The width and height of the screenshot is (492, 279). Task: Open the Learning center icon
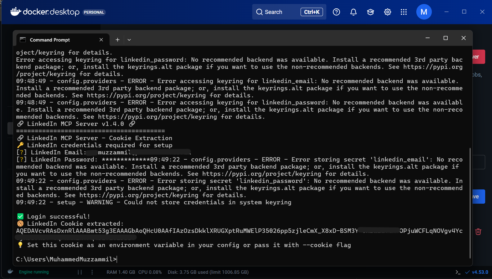coord(370,12)
